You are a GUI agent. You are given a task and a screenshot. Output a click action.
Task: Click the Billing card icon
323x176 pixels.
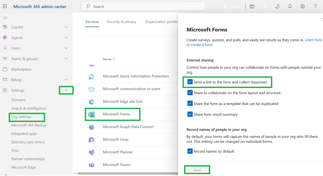click(5, 80)
